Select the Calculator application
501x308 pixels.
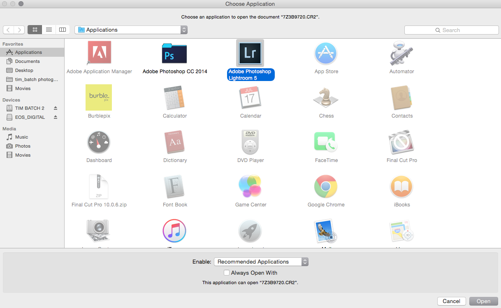coord(175,97)
